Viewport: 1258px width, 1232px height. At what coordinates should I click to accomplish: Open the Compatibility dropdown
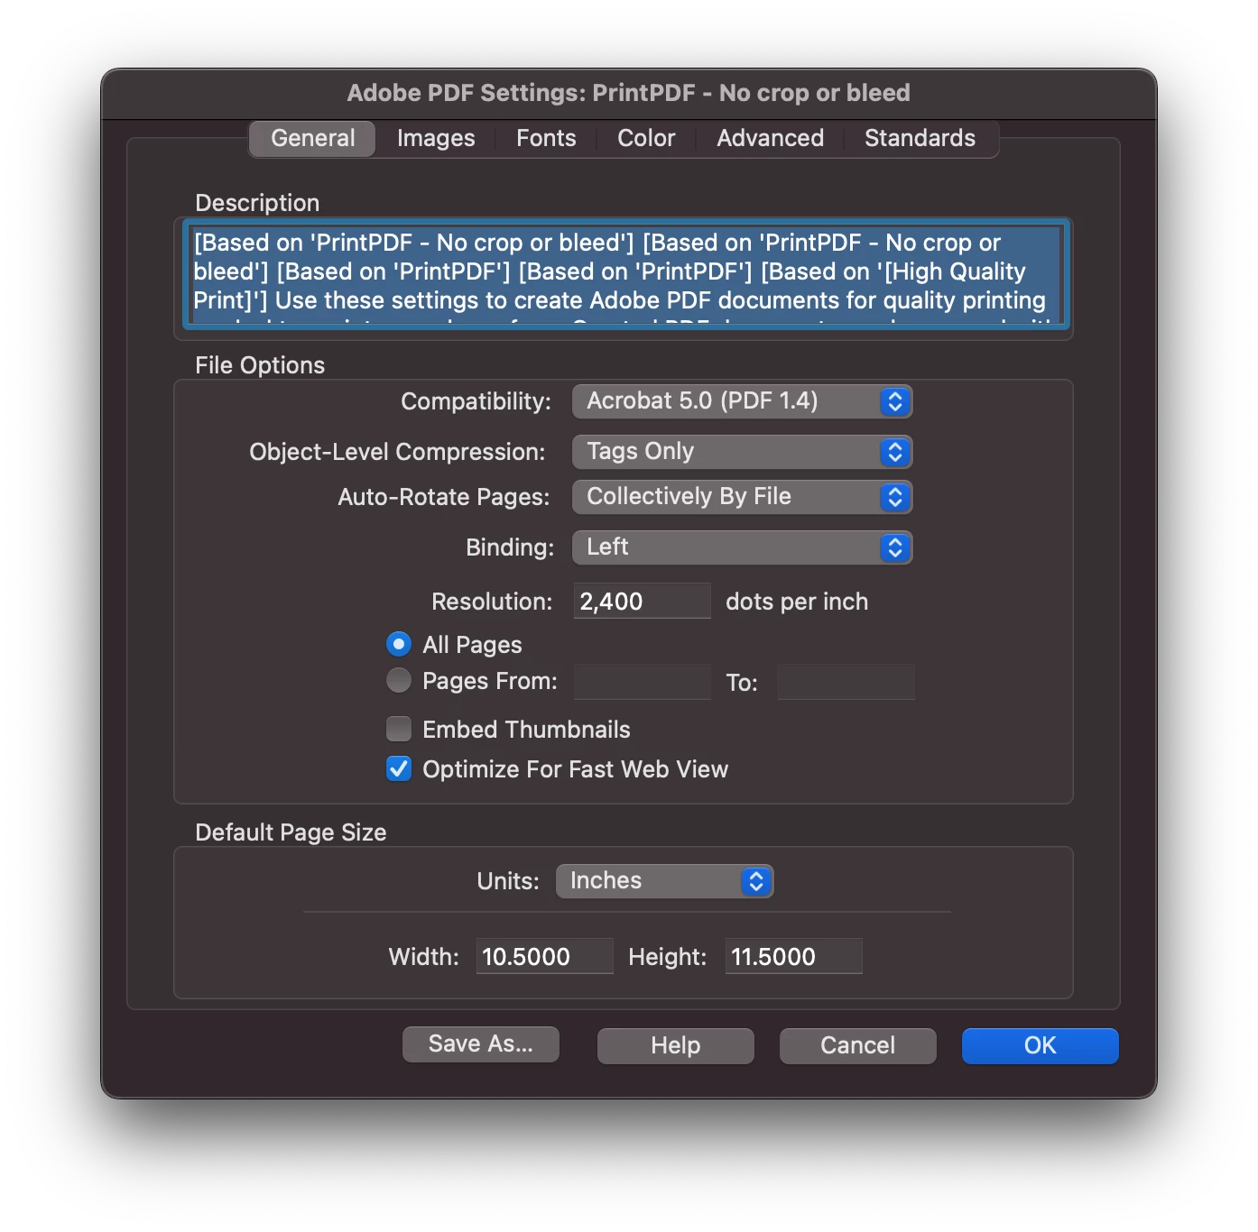742,401
